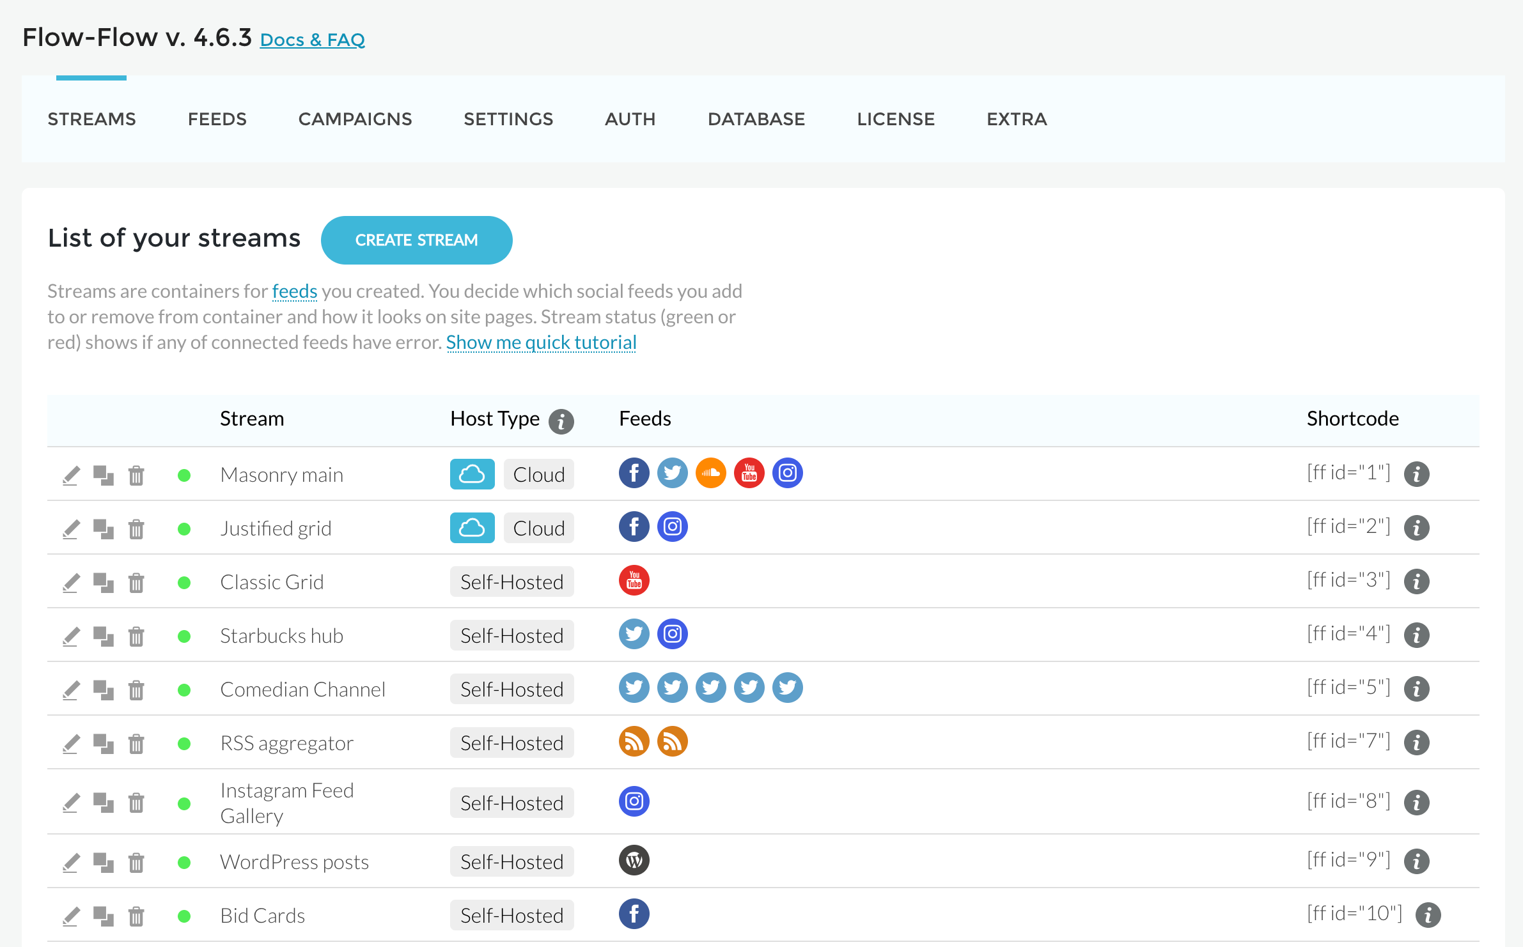Duplicate the Comedian Channel stream
1523x947 pixels.
pos(103,690)
